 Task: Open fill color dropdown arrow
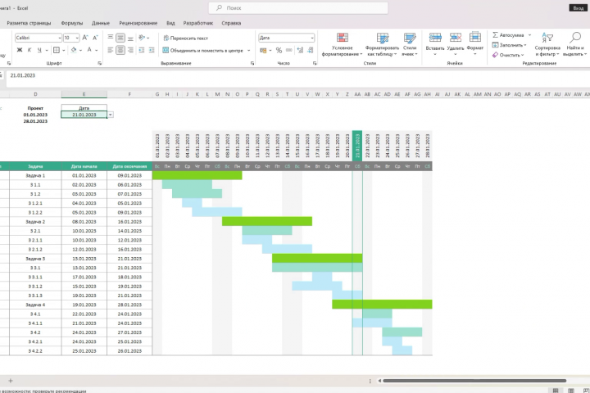point(80,50)
